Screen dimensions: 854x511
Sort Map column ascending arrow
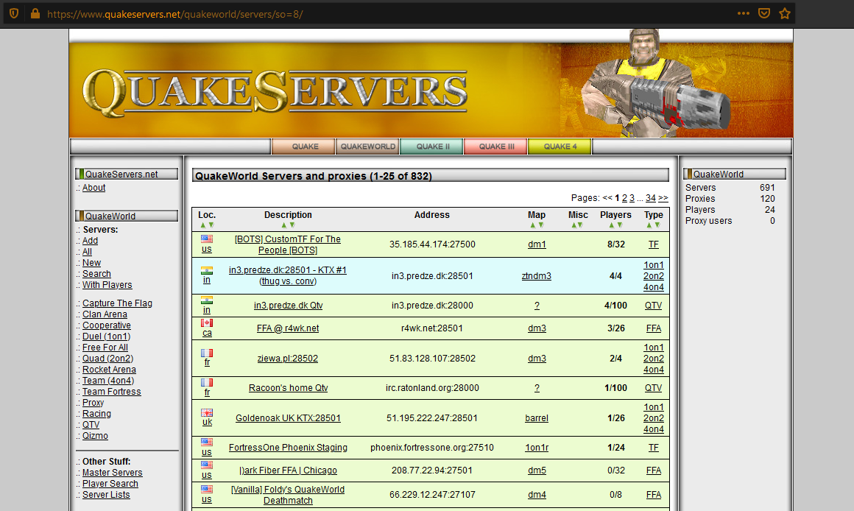[x=532, y=225]
